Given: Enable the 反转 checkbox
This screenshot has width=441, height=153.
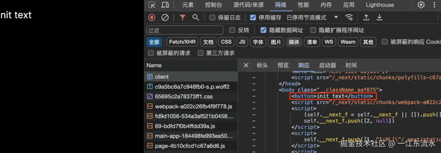Looking at the screenshot, I should click(232, 30).
